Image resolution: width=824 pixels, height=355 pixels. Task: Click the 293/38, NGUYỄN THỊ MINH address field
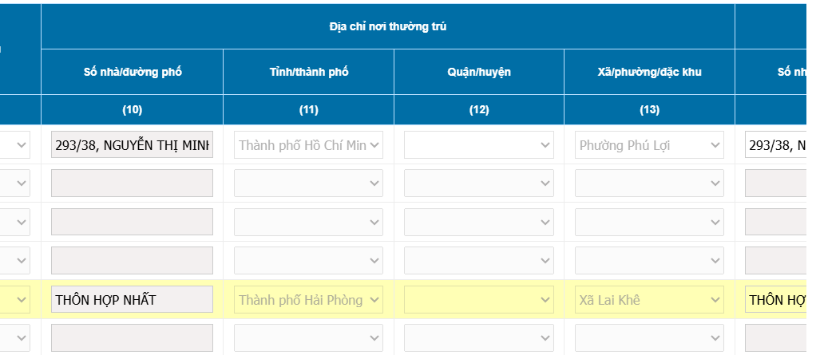click(132, 145)
